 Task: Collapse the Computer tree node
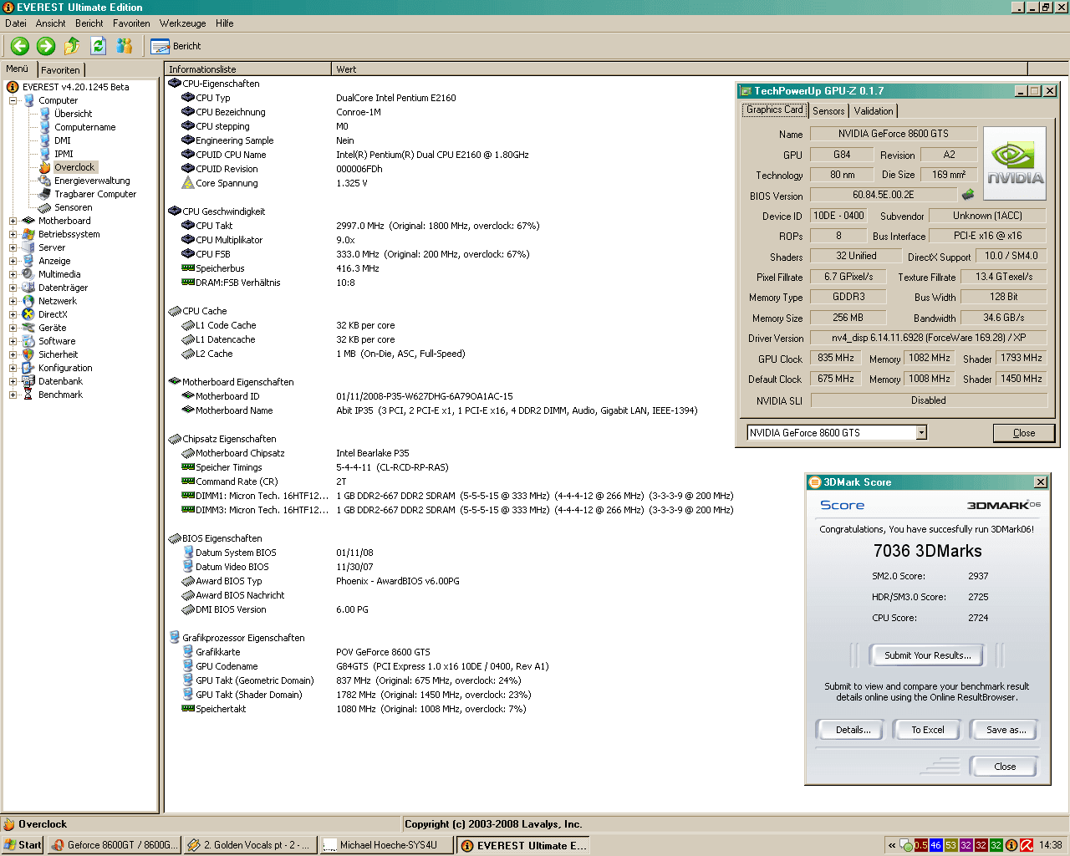(x=13, y=100)
